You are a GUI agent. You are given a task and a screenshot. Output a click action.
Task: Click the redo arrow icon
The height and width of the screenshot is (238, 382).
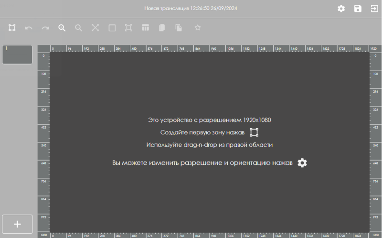click(x=45, y=28)
